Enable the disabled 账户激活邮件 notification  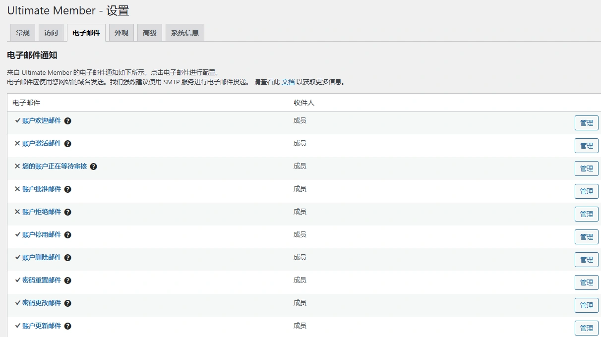pyautogui.click(x=17, y=143)
